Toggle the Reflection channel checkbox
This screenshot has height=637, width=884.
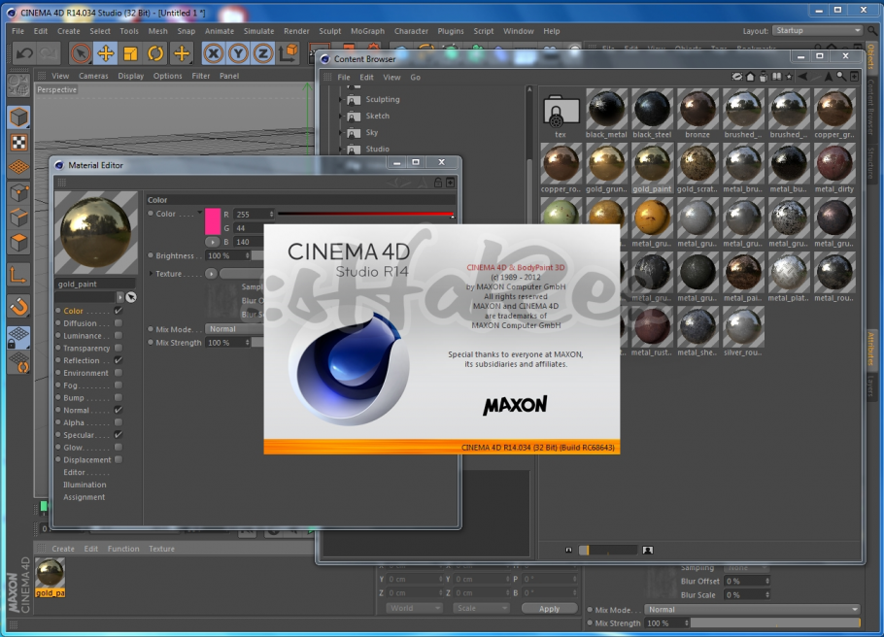[x=119, y=360]
